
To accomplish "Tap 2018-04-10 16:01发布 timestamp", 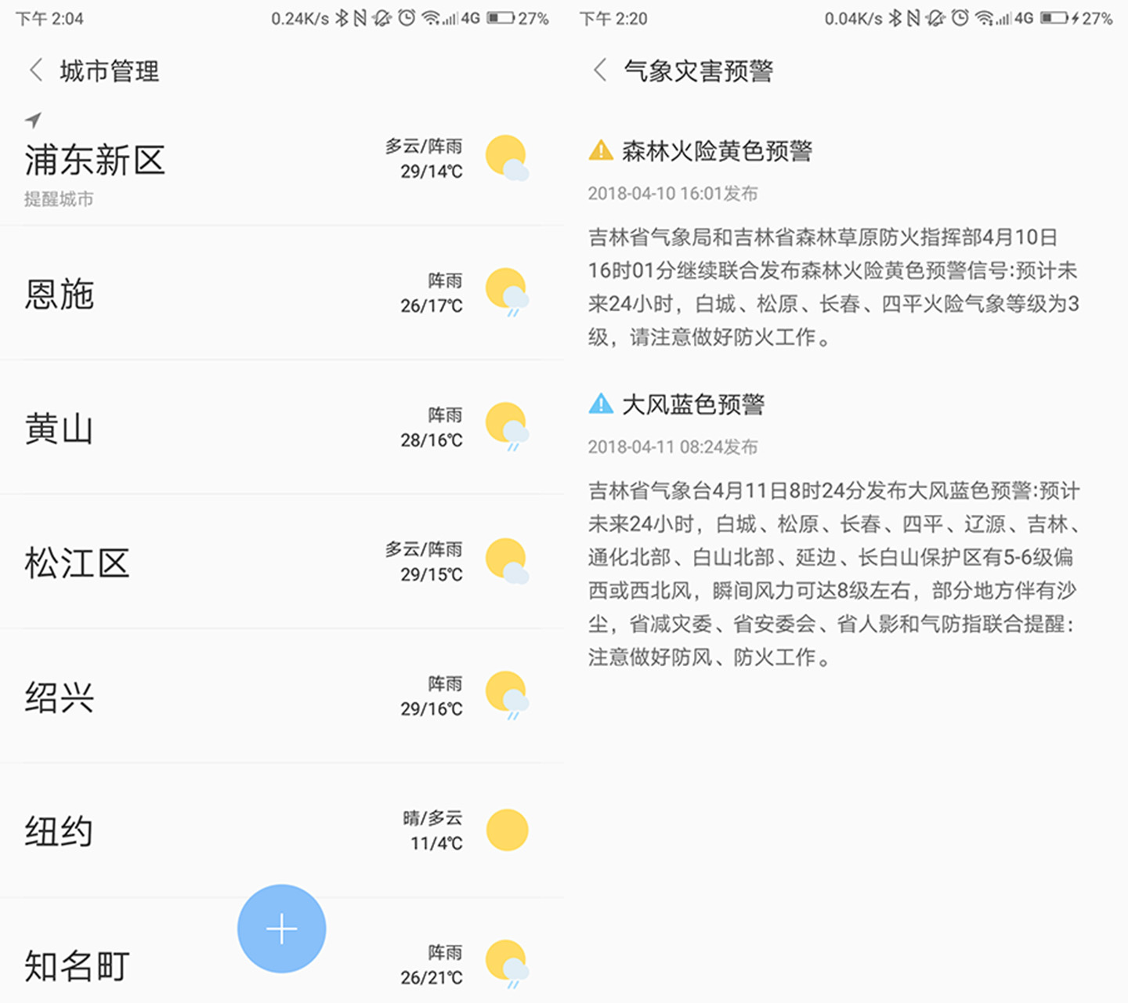I will [673, 194].
